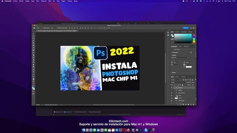Image resolution: width=237 pixels, height=133 pixels.
Task: Open the Ventana menu
Action: click(70, 1)
